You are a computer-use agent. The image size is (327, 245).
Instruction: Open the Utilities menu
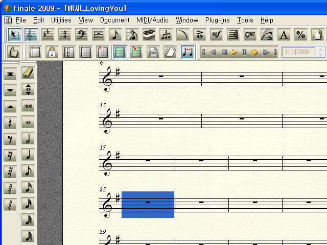pyautogui.click(x=61, y=20)
